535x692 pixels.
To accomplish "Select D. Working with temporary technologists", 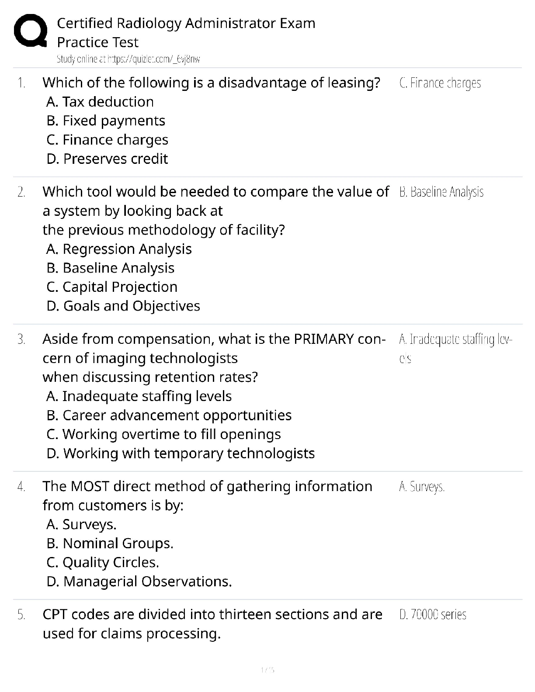I will (181, 453).
